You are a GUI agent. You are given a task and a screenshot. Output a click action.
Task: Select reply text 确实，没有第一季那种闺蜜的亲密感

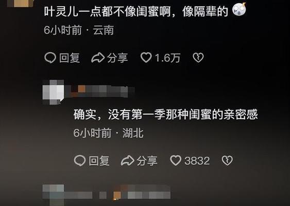click(165, 115)
